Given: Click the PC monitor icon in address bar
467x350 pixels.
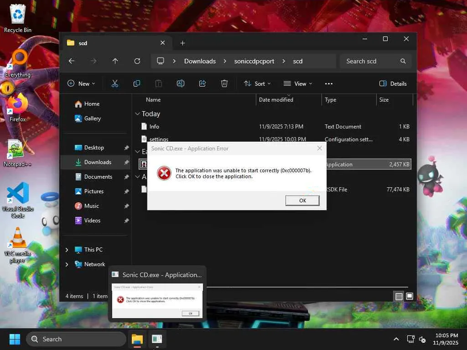Looking at the screenshot, I should tap(161, 61).
